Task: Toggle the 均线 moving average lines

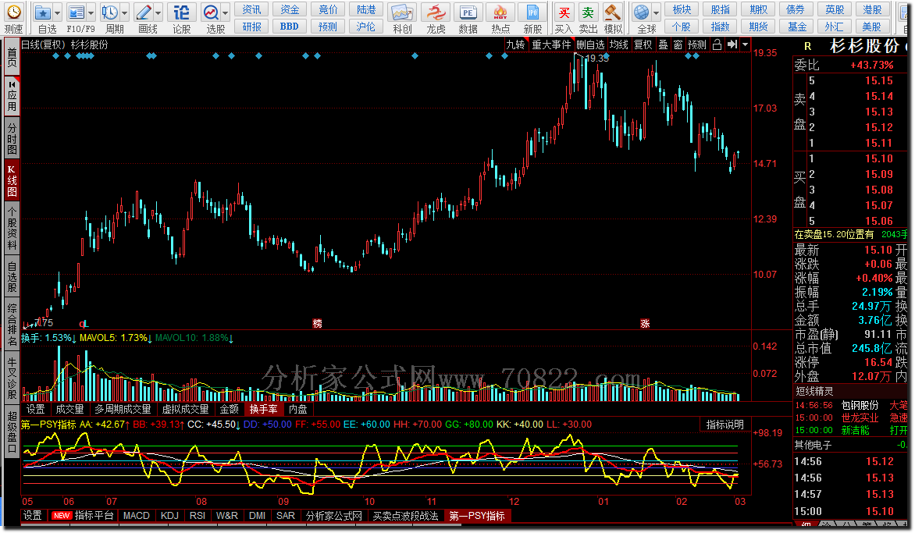Action: point(618,44)
